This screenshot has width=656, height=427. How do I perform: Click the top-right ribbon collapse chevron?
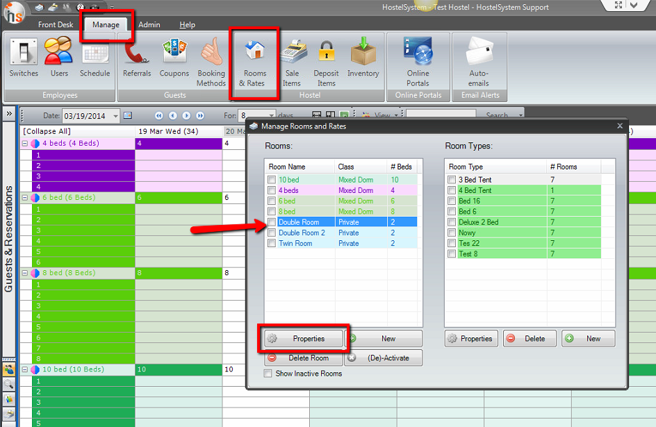tap(634, 5)
